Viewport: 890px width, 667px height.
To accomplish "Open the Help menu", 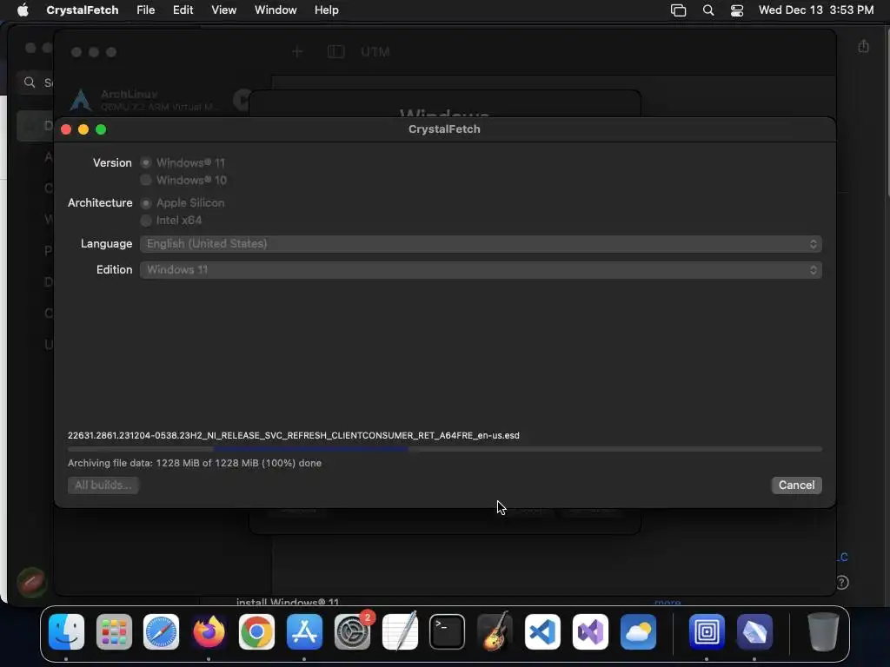I will click(327, 10).
